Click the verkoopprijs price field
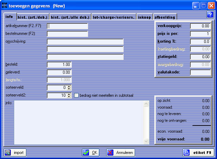The image size is (217, 159). click(x=200, y=26)
